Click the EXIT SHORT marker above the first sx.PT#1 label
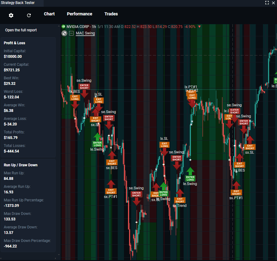 click(111, 191)
